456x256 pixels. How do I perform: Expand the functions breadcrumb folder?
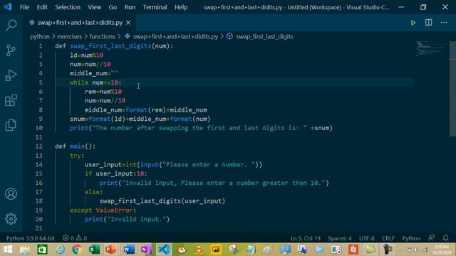click(102, 36)
